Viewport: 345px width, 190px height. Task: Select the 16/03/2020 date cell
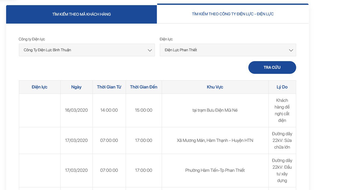coord(76,110)
